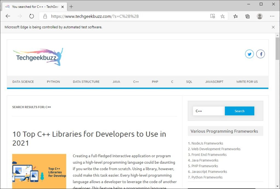The height and width of the screenshot is (189, 280).
Task: Open the Favorites list icon
Action: [x=235, y=16]
